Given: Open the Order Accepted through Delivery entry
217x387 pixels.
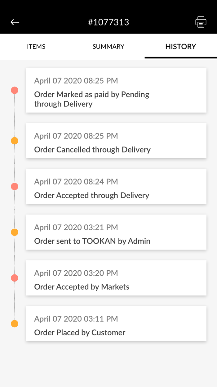Looking at the screenshot, I should tap(116, 186).
